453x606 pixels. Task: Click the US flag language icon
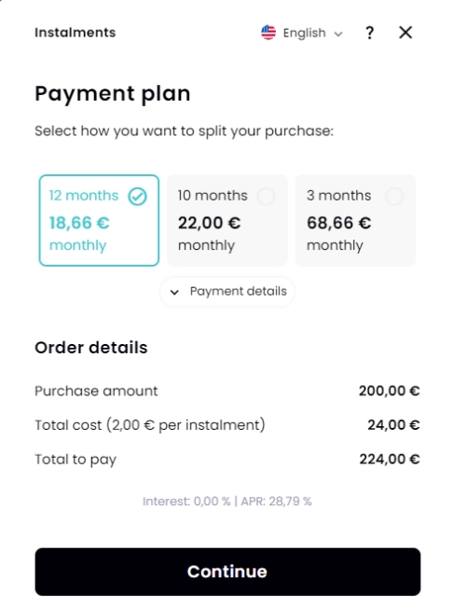(268, 33)
